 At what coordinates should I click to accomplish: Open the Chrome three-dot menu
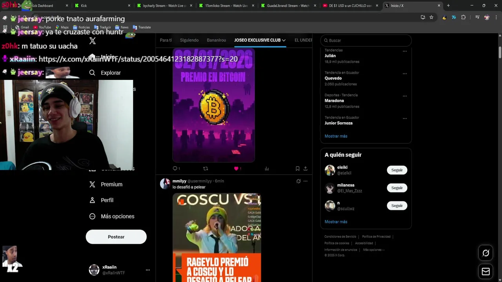(x=497, y=17)
